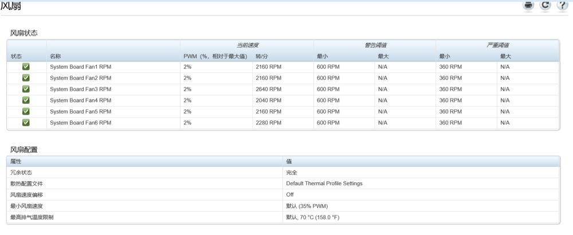Select the System Board Fan2 RPM name

(80, 78)
